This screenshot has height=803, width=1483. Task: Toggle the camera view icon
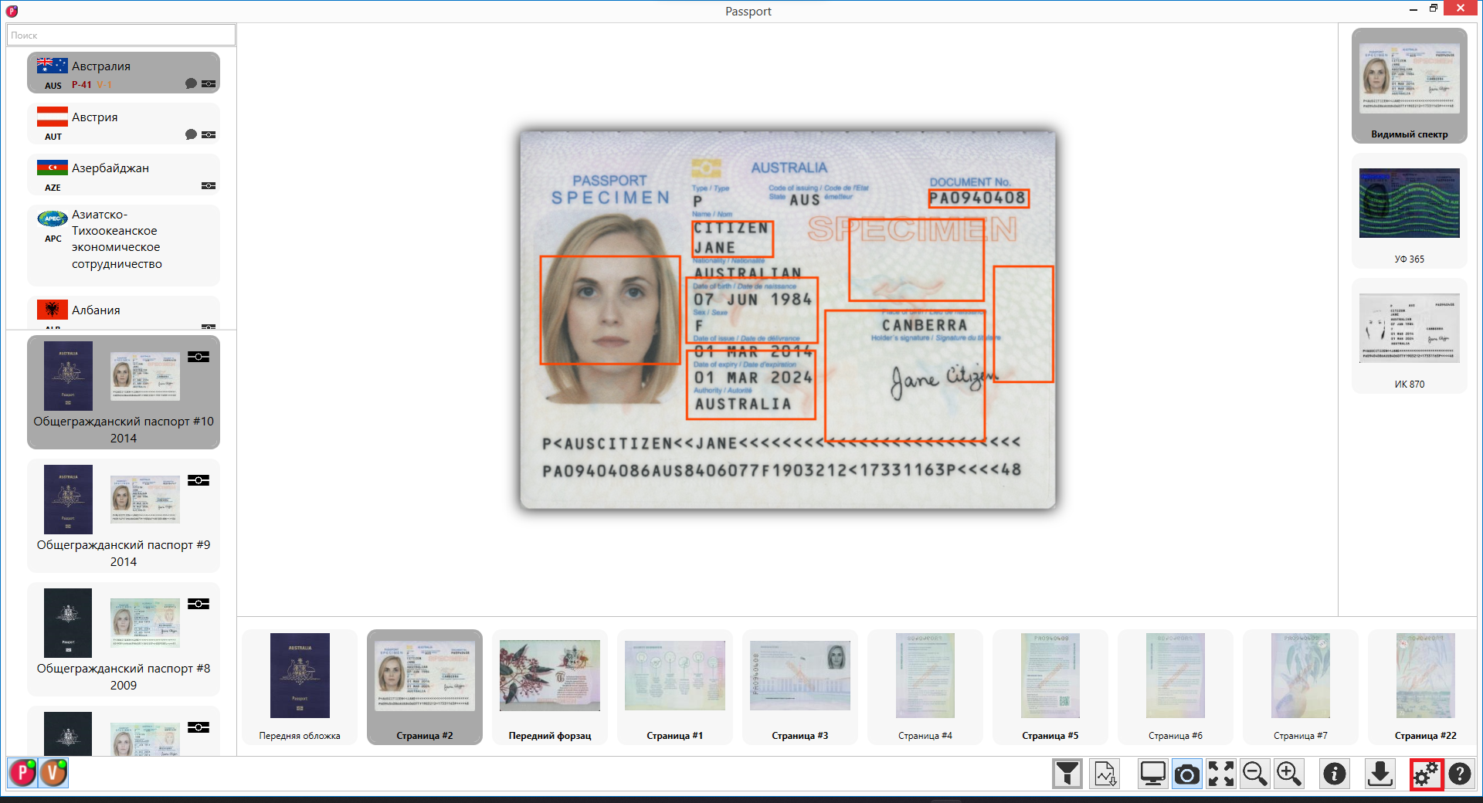click(x=1187, y=773)
